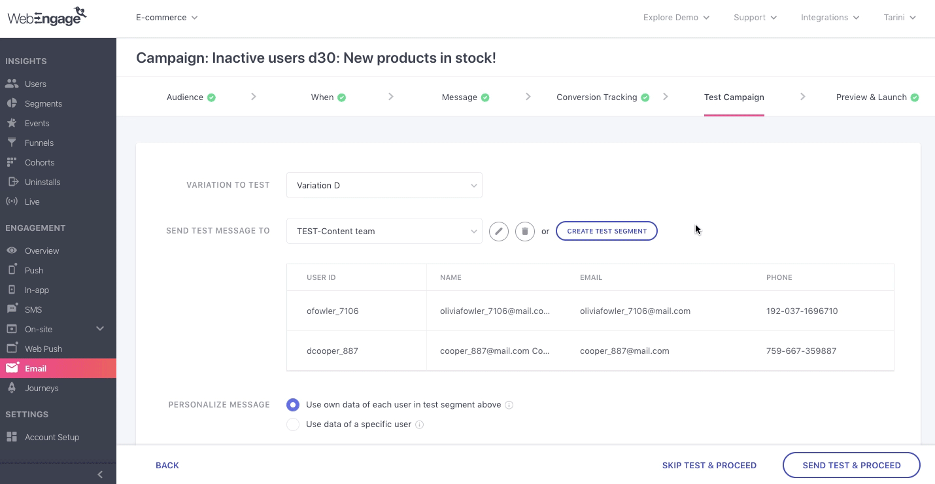935x484 pixels.
Task: Go to the Message step tab
Action: pyautogui.click(x=466, y=97)
